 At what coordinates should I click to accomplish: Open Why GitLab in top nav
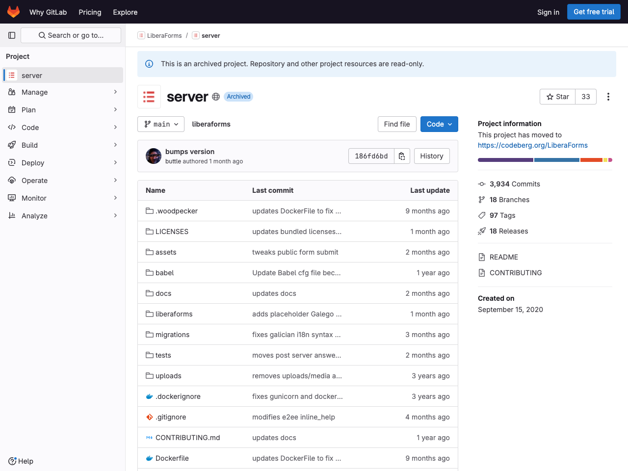[48, 12]
